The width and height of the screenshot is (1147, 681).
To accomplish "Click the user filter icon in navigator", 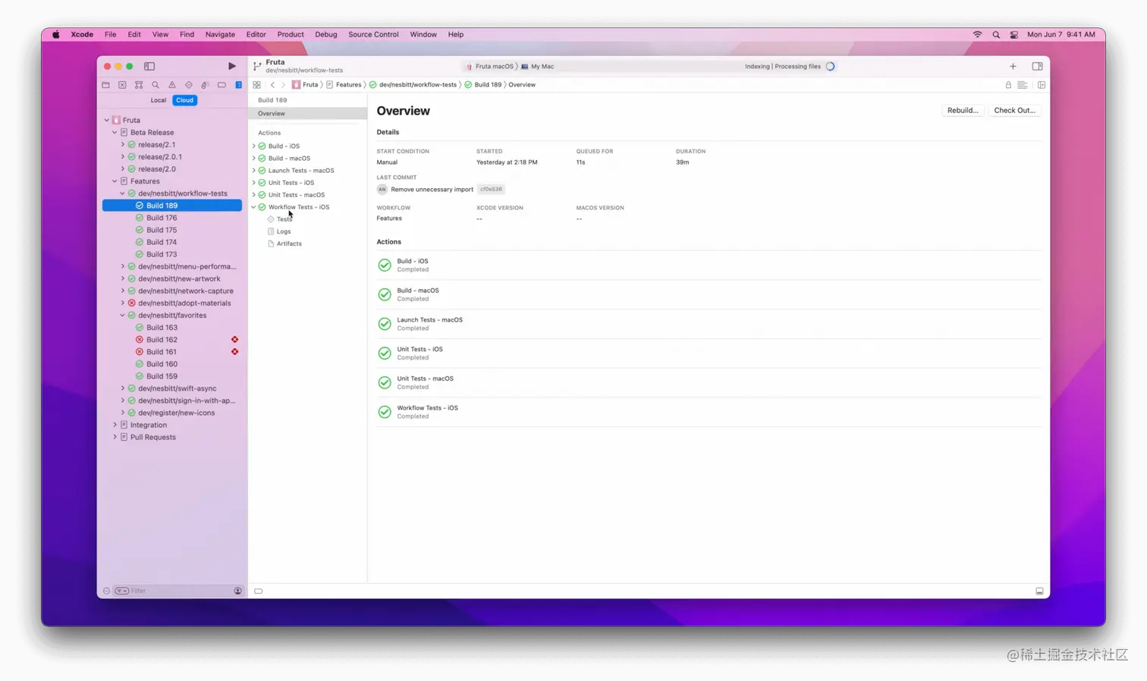I will (237, 591).
